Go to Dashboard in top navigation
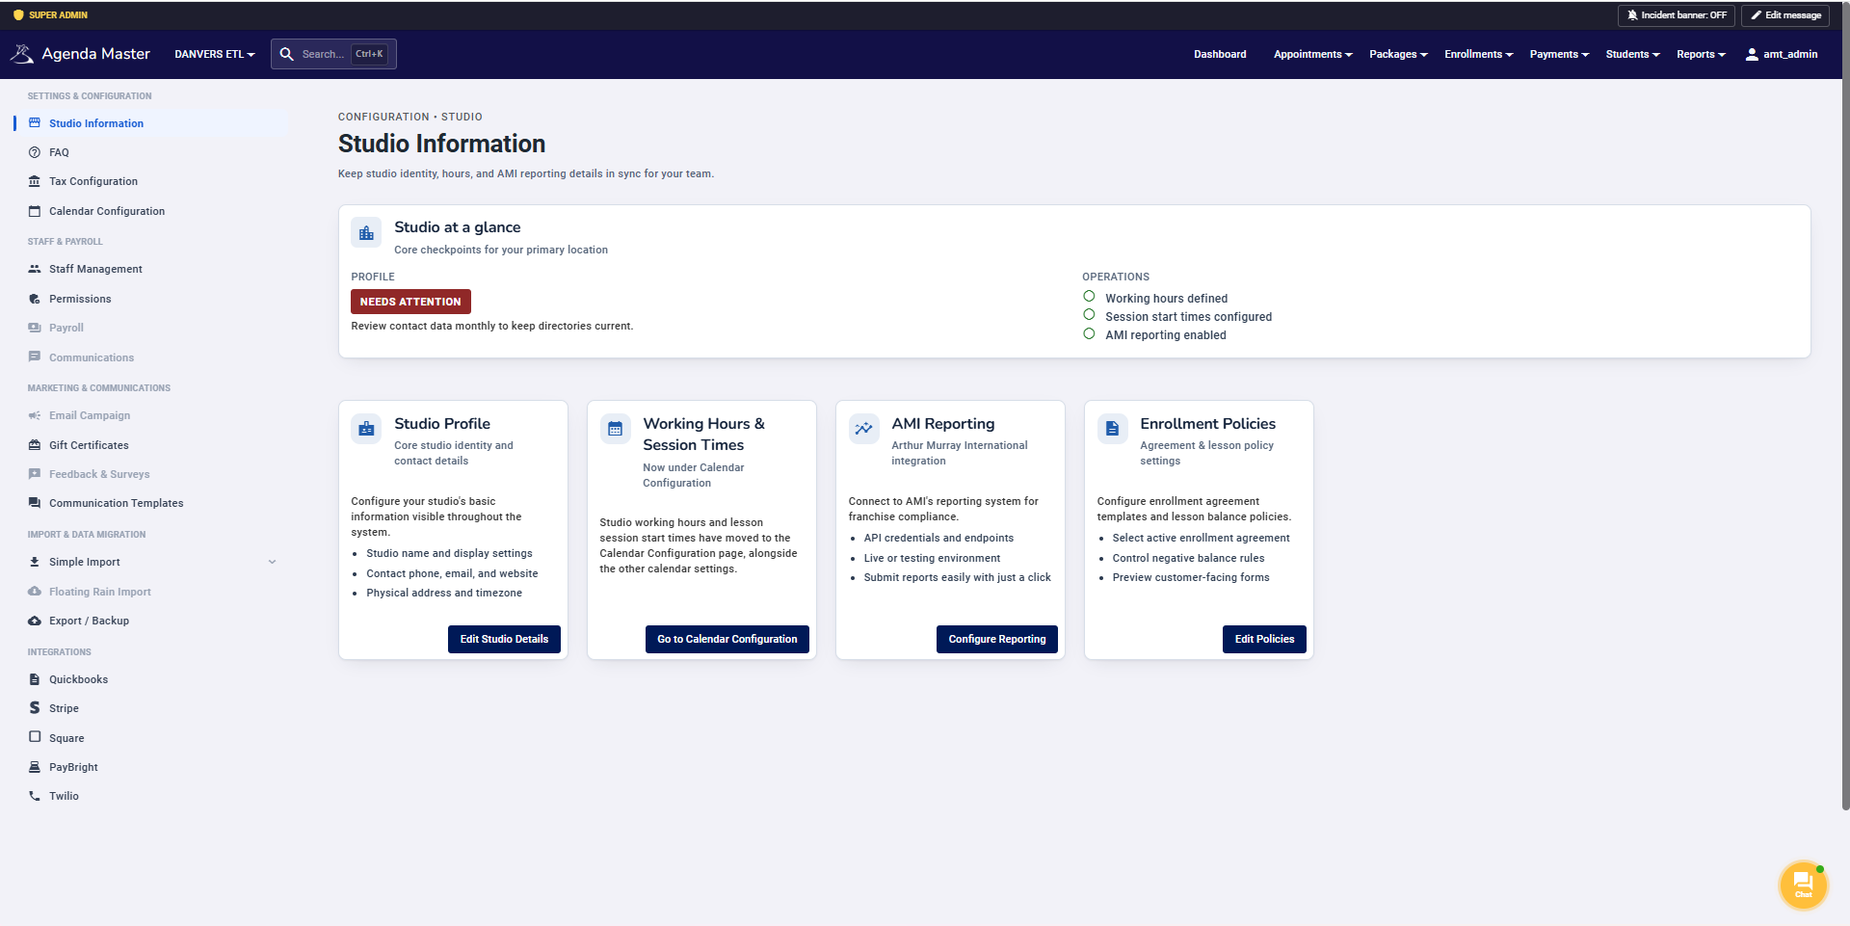 point(1220,54)
